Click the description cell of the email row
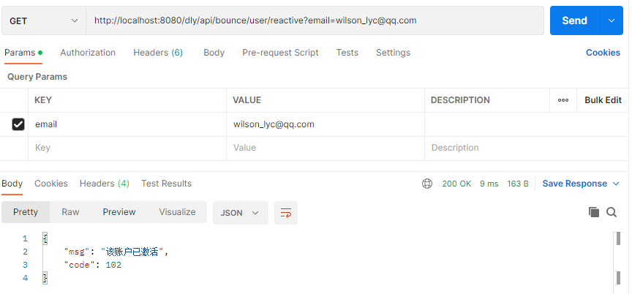 (x=526, y=124)
